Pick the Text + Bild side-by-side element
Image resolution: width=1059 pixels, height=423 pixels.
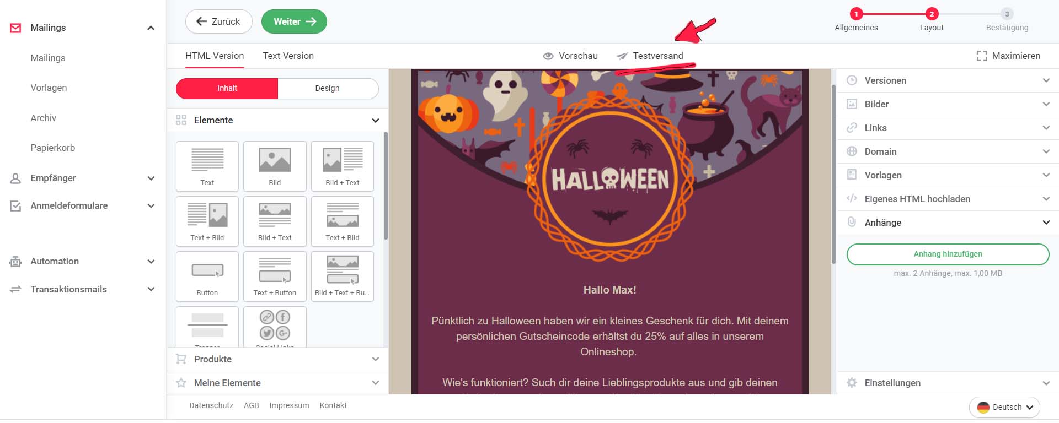[x=207, y=221]
